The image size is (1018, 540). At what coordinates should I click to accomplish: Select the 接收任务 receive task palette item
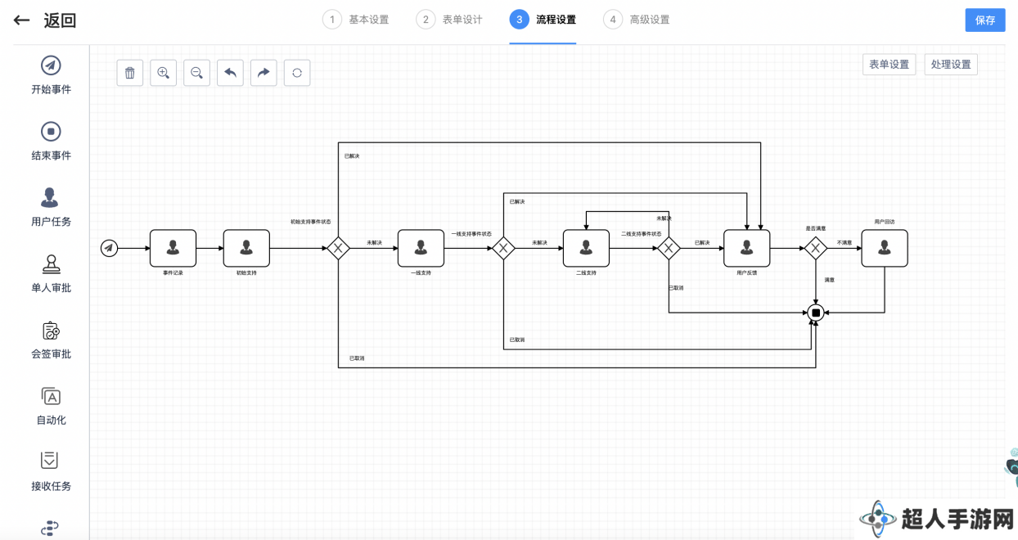(x=51, y=472)
